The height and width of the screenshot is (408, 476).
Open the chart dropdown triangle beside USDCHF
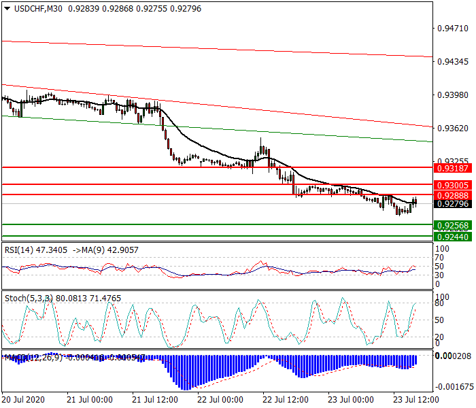click(7, 9)
